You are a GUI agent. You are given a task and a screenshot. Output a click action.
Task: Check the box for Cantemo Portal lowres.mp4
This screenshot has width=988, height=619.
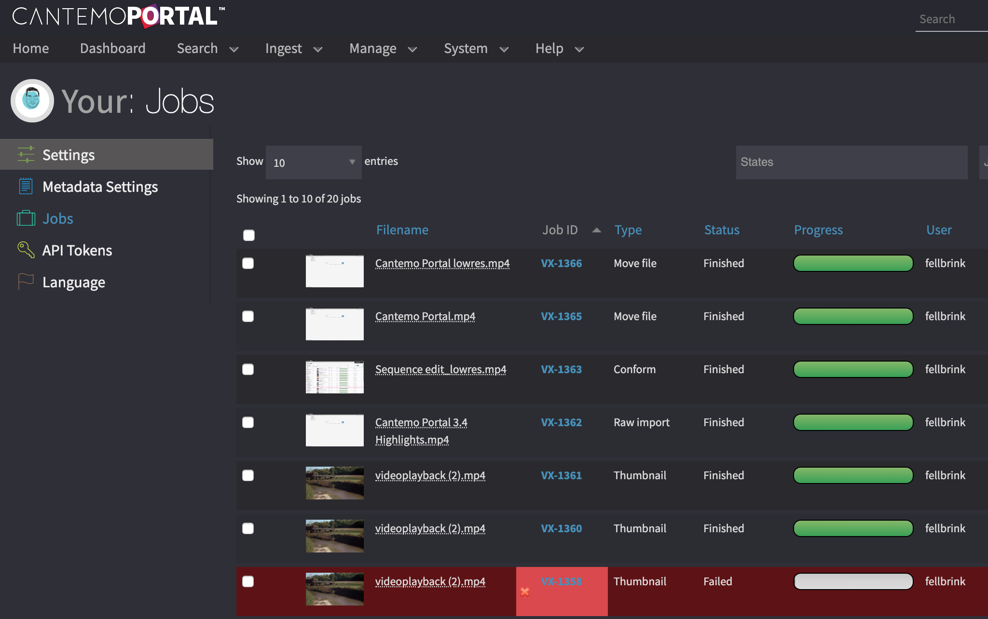[248, 263]
